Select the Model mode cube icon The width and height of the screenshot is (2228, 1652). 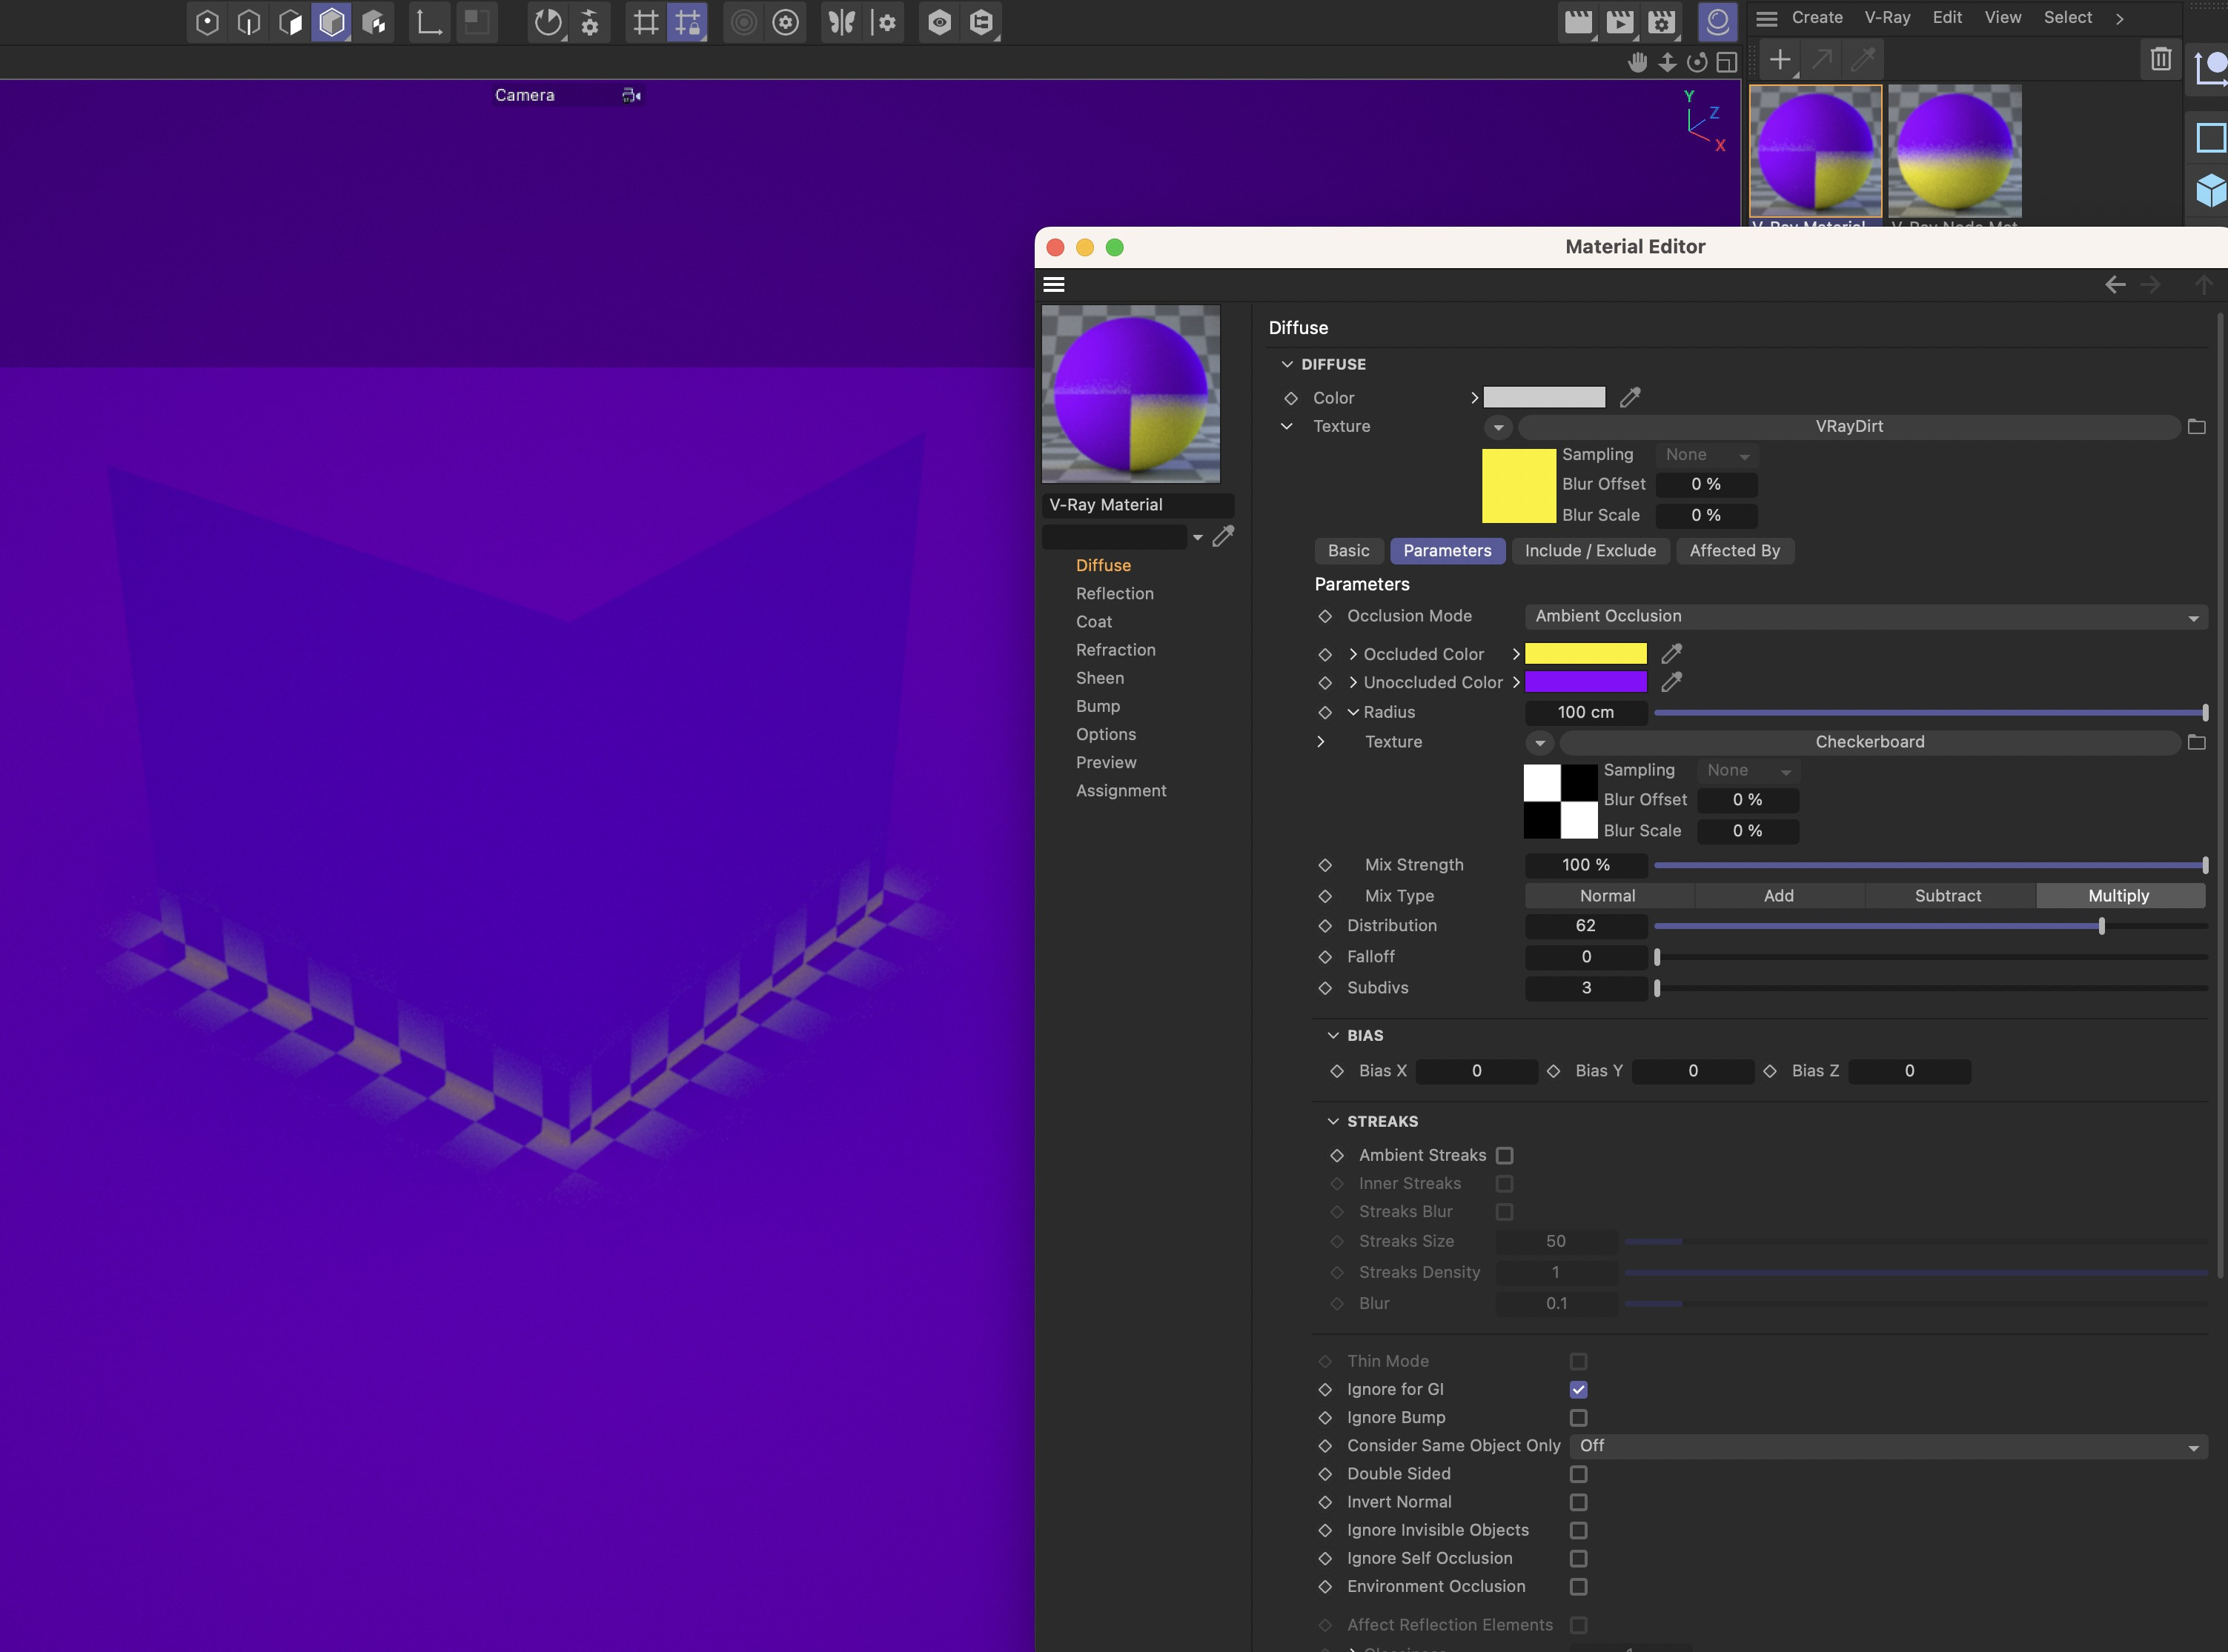pyautogui.click(x=331, y=22)
